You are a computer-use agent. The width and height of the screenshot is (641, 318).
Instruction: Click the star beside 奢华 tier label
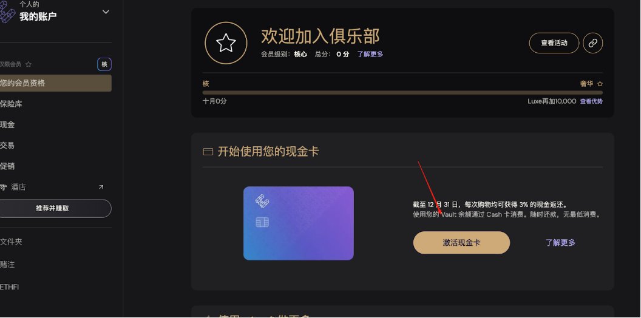pyautogui.click(x=600, y=84)
